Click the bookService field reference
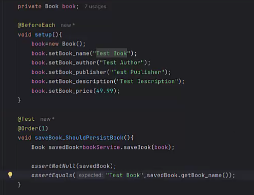This screenshot has height=195, width=254. [101, 147]
